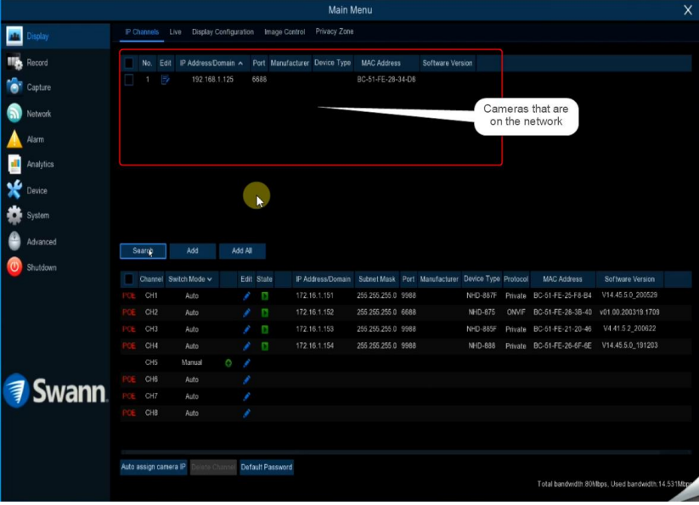Click the Shutdown power icon
The height and width of the screenshot is (505, 699).
14,267
